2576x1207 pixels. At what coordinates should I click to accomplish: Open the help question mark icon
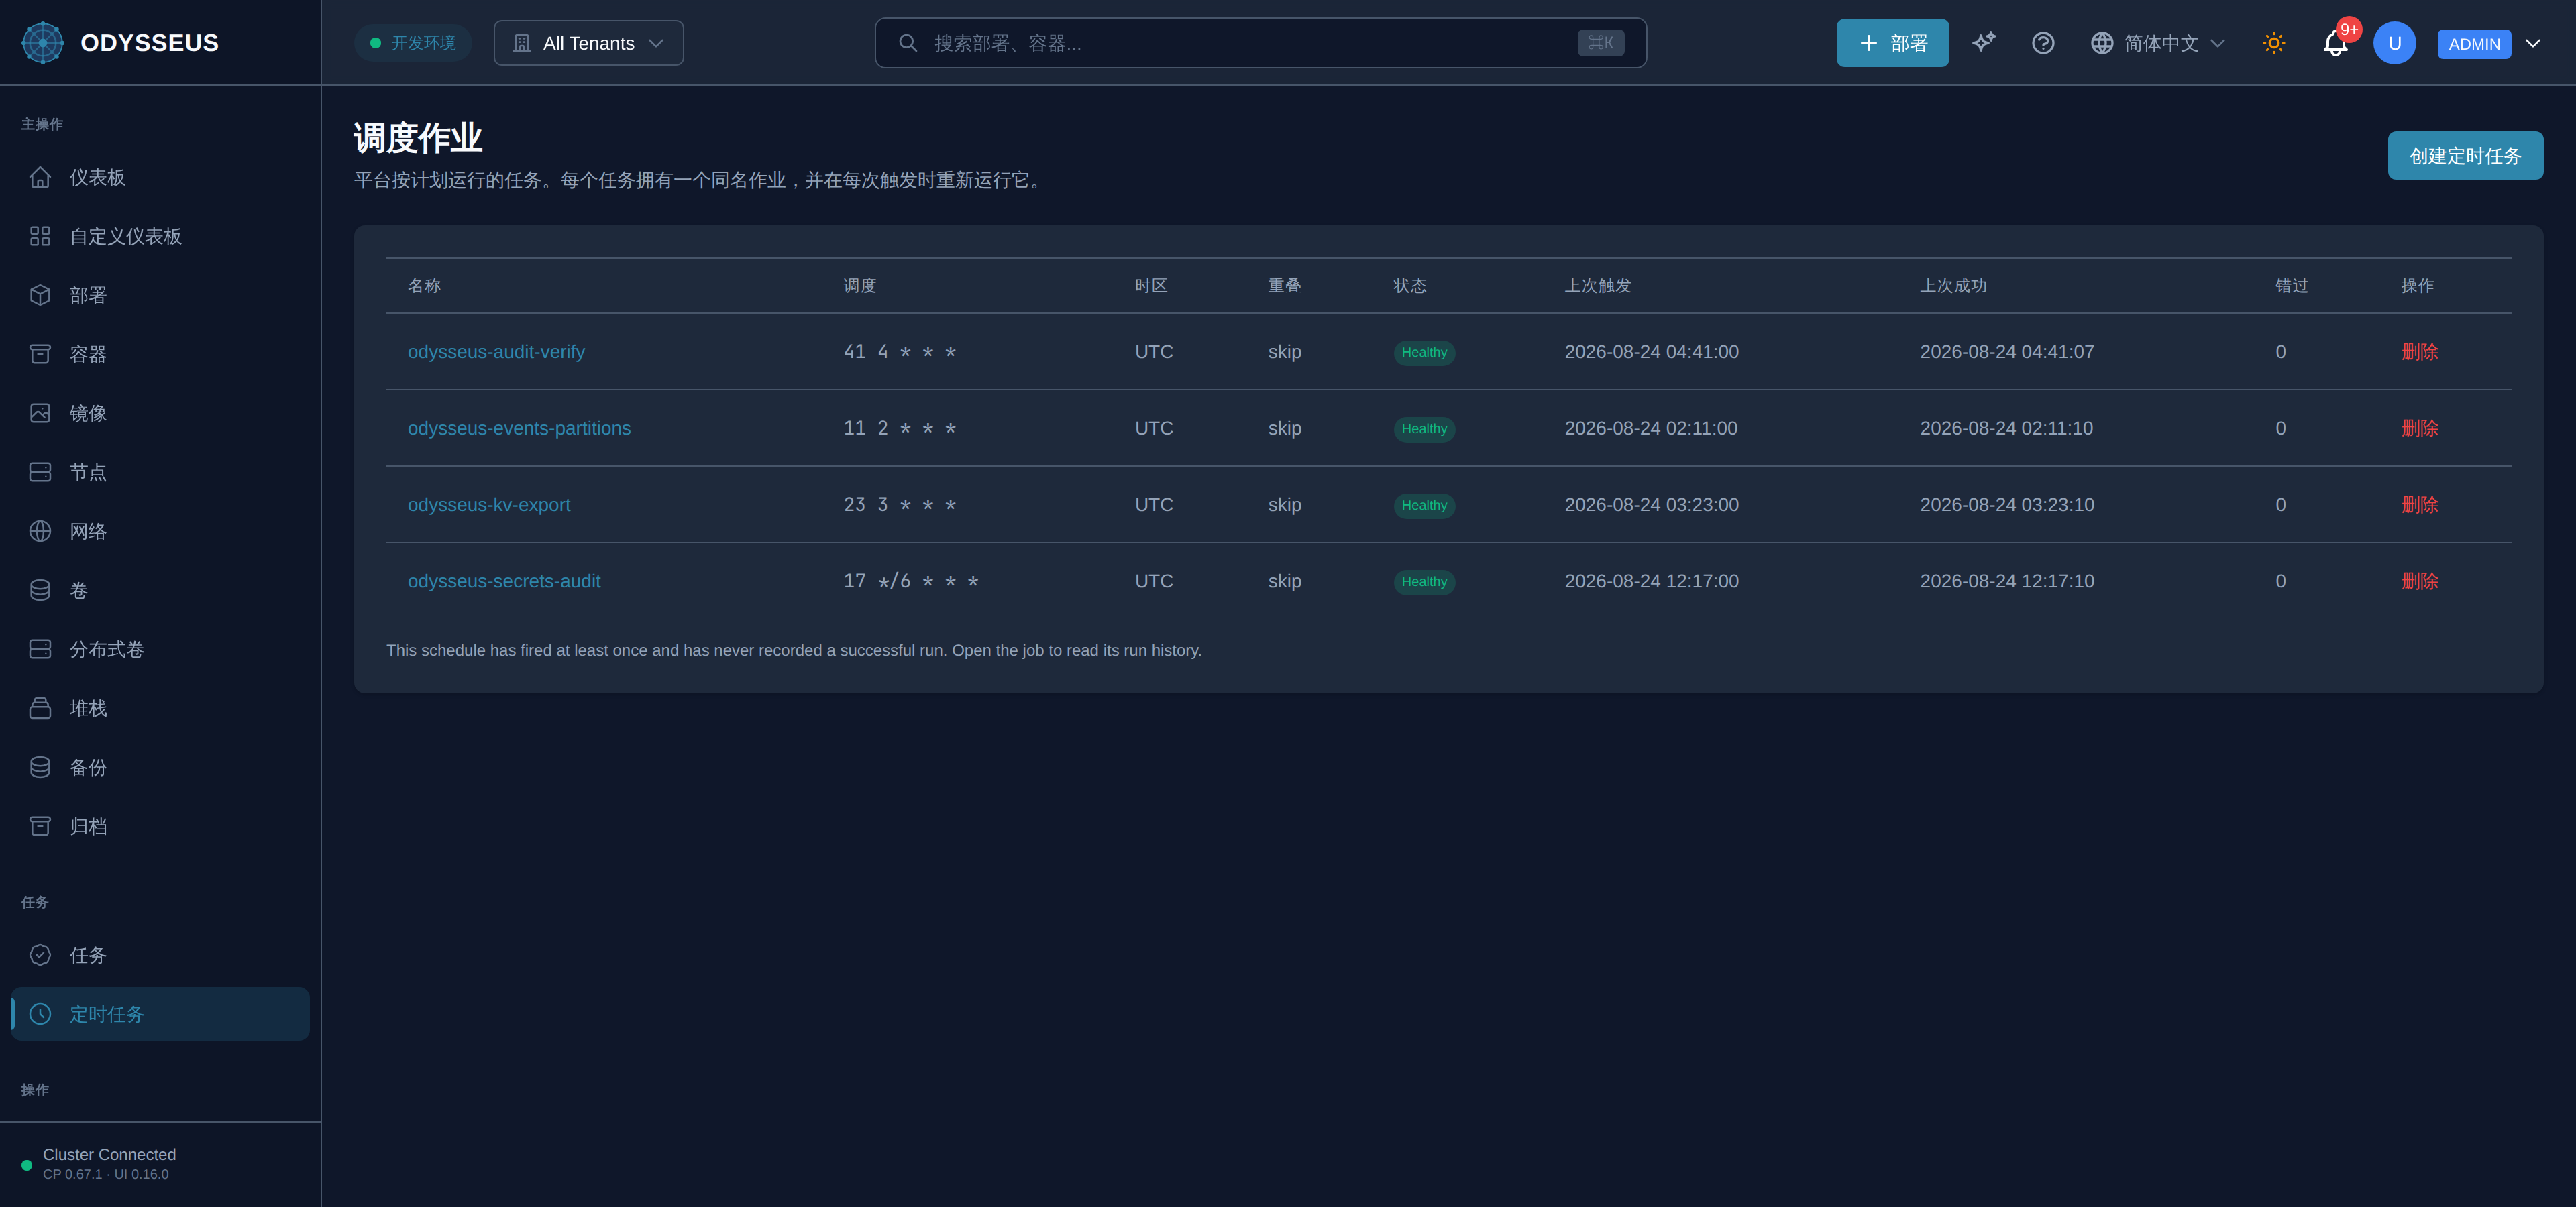(x=2043, y=43)
